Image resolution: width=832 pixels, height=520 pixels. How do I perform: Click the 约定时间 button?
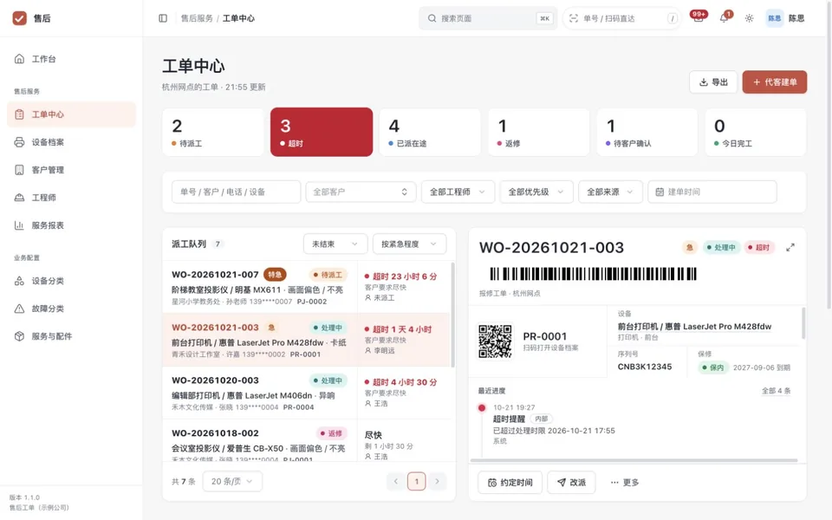(x=510, y=483)
